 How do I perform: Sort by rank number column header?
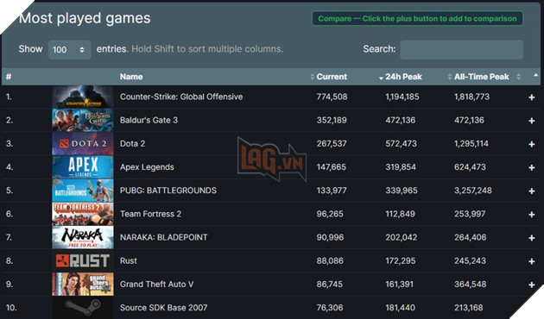9,77
